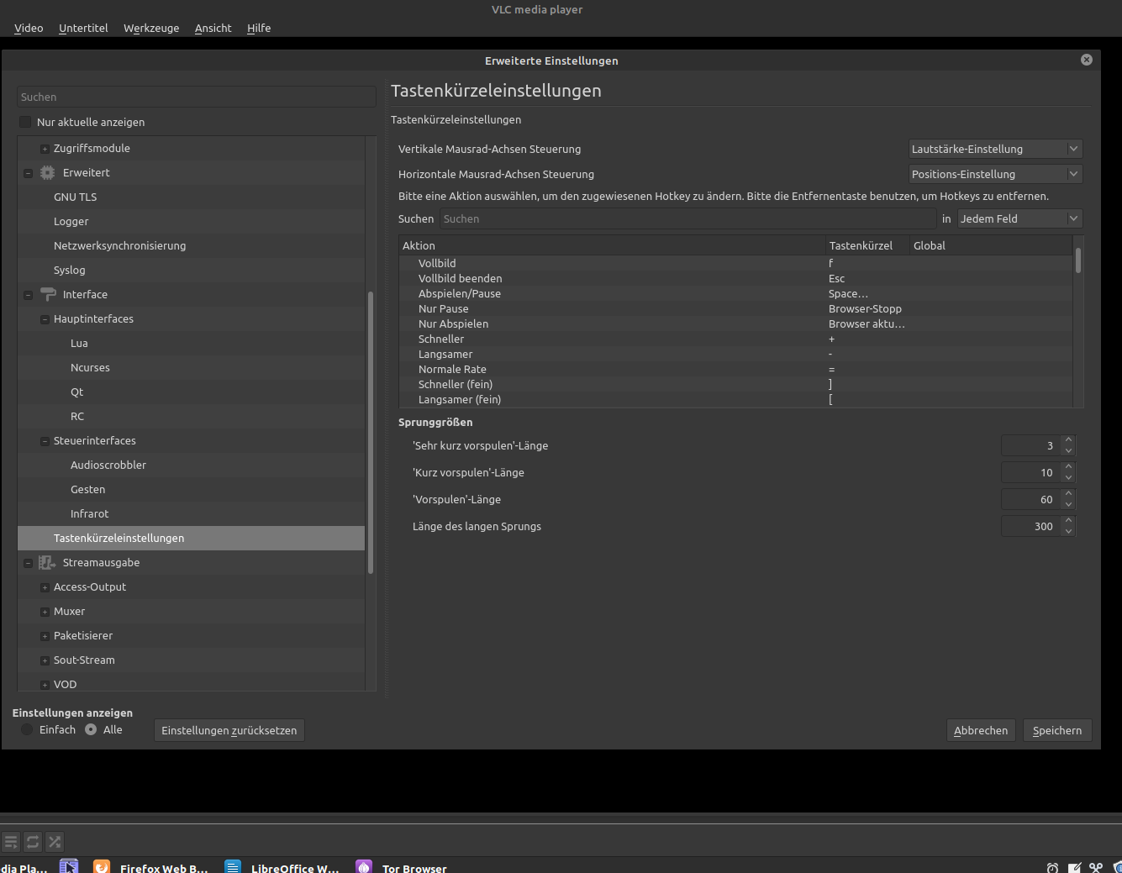Viewport: 1122px width, 873px height.
Task: Select the Alle radio button
Action: (91, 729)
